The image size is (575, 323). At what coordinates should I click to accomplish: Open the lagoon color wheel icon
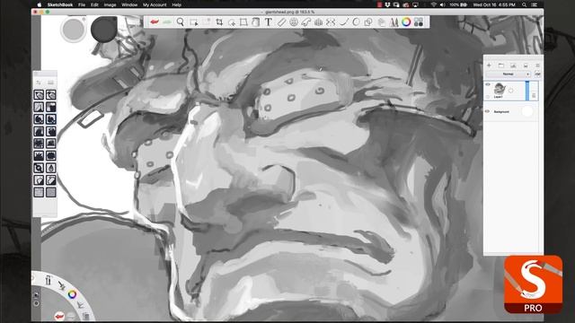click(x=72, y=294)
